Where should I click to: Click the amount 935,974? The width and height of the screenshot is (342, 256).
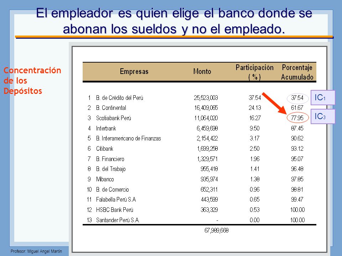click(209, 179)
